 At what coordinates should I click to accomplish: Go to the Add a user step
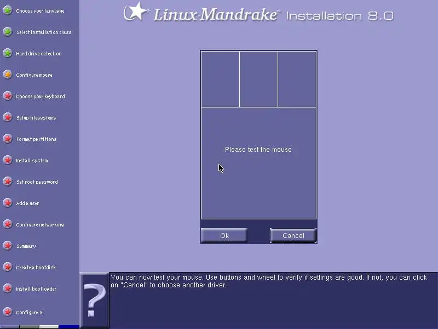[x=27, y=203]
